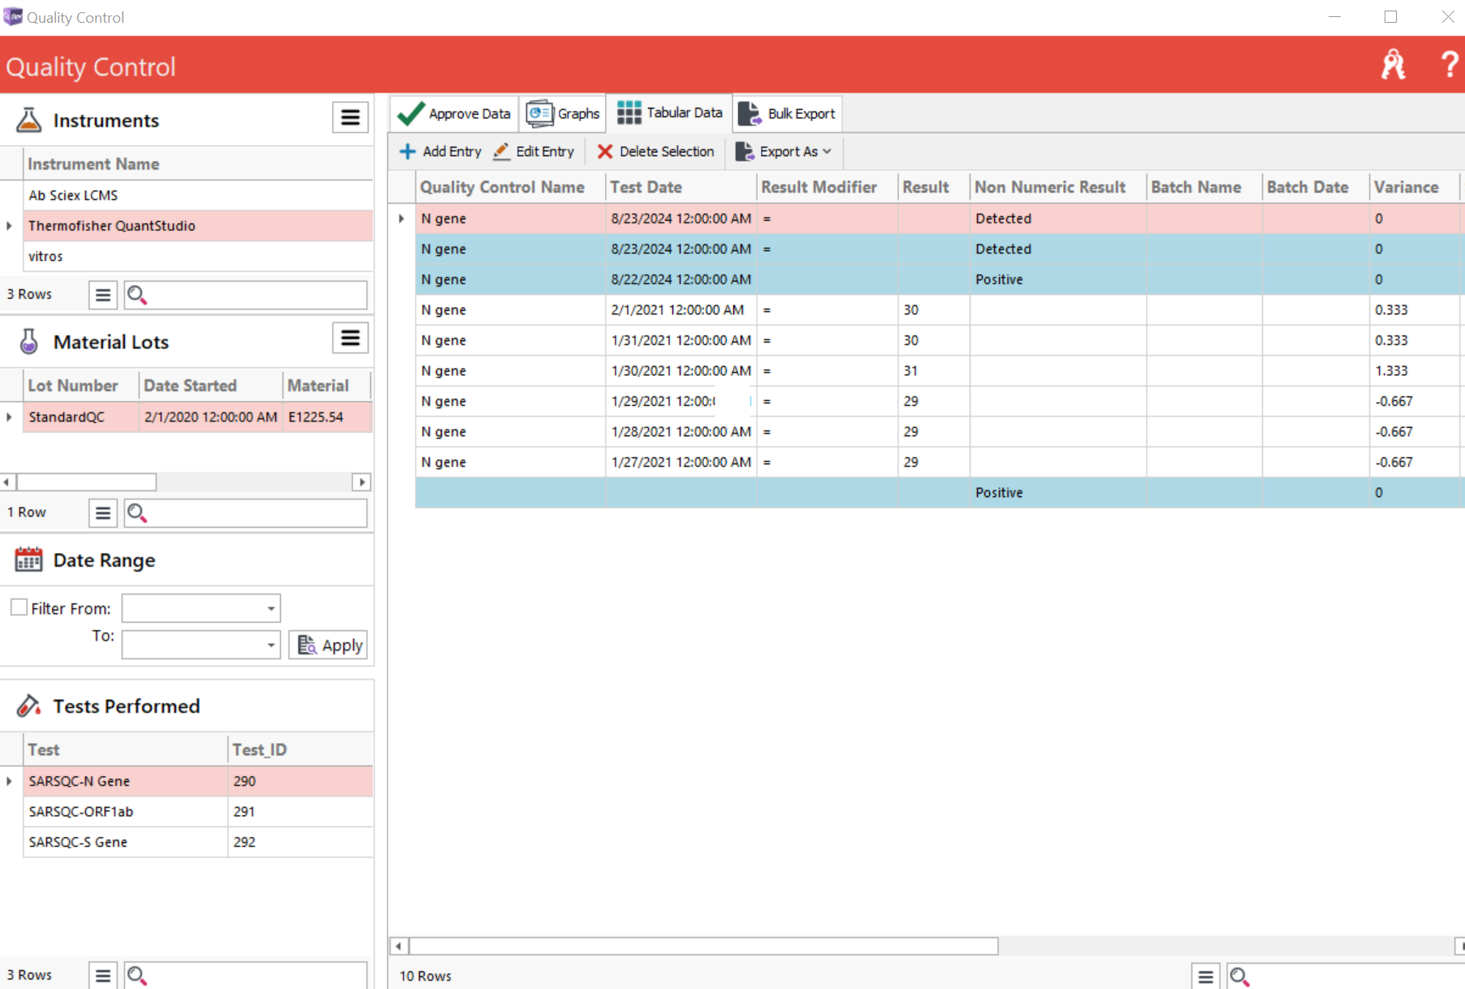Click the E1225.54 material cell
The height and width of the screenshot is (989, 1465).
[327, 417]
